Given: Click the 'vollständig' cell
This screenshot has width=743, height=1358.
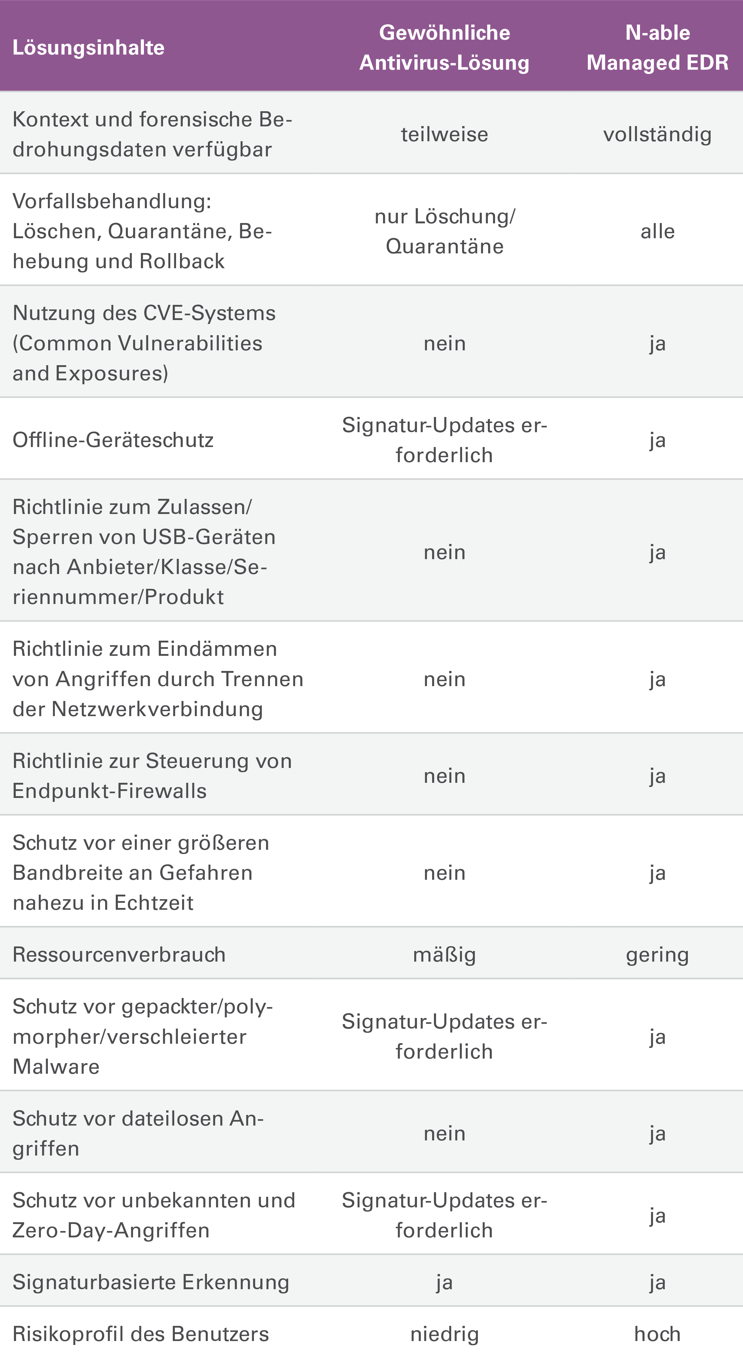Looking at the screenshot, I should (x=658, y=135).
